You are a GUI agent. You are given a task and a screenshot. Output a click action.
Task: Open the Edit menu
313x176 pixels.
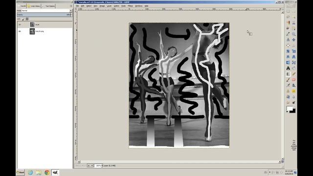(83, 6)
